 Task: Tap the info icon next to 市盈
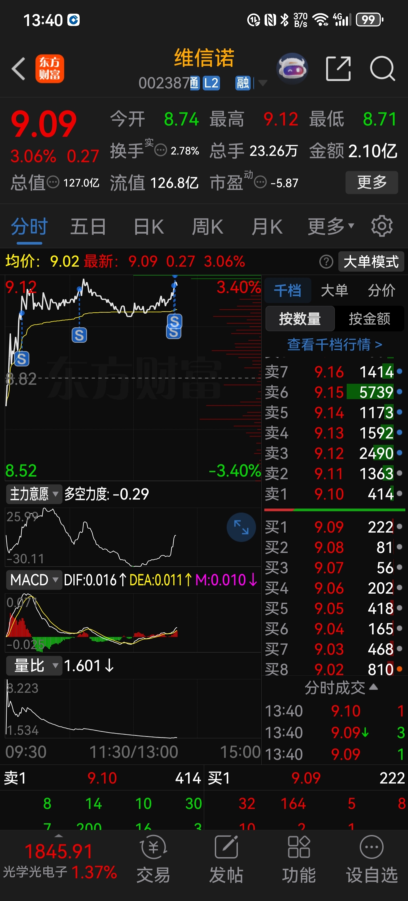pyautogui.click(x=260, y=182)
